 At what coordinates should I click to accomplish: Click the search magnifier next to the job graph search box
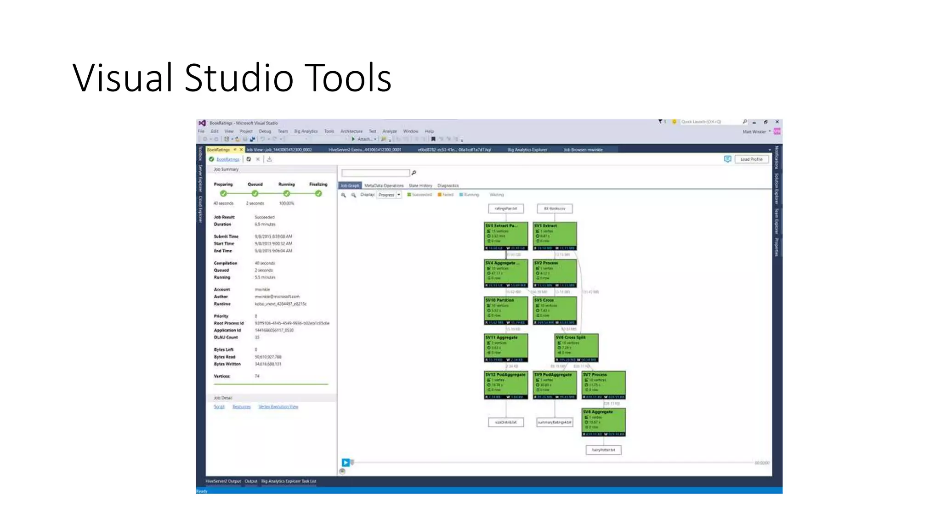point(414,173)
